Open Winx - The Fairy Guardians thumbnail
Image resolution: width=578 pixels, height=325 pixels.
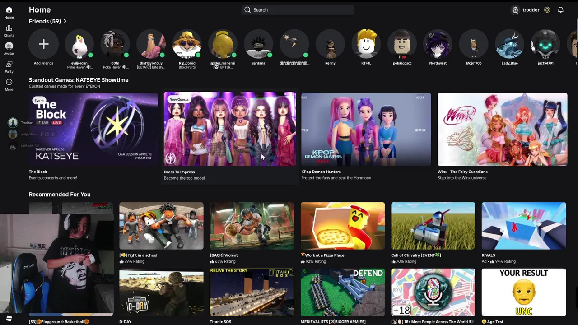pos(502,130)
